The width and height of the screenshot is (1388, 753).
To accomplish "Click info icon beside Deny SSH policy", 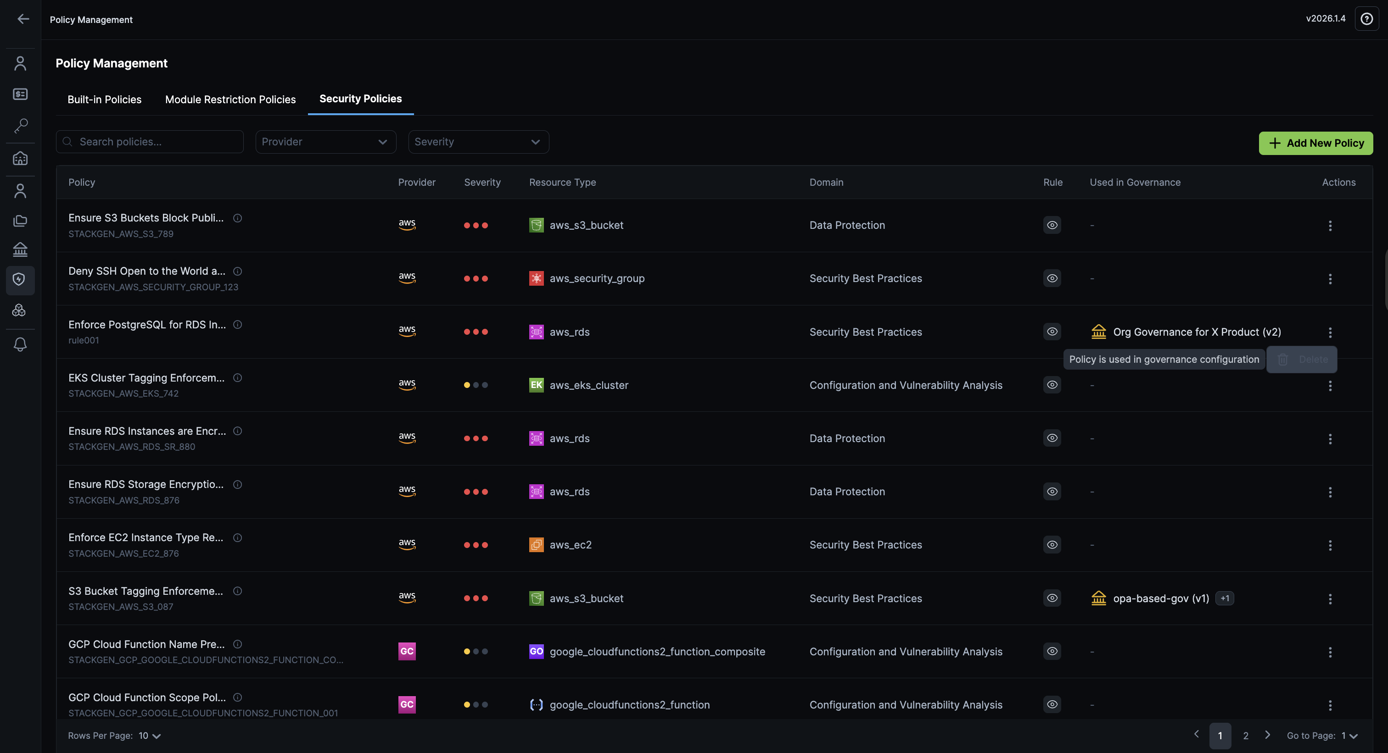I will [238, 271].
